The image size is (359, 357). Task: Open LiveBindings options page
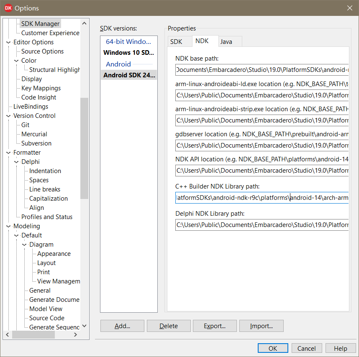point(31,107)
